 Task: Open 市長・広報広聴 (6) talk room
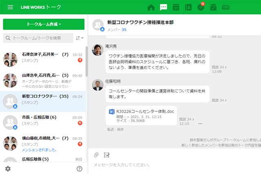(x=43, y=122)
